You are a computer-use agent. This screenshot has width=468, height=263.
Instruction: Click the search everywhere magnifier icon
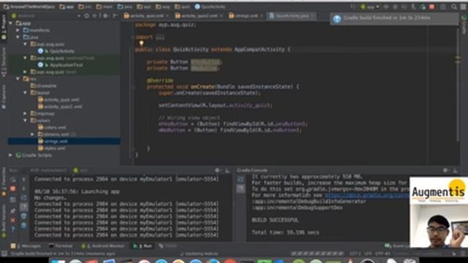tap(454, 7)
